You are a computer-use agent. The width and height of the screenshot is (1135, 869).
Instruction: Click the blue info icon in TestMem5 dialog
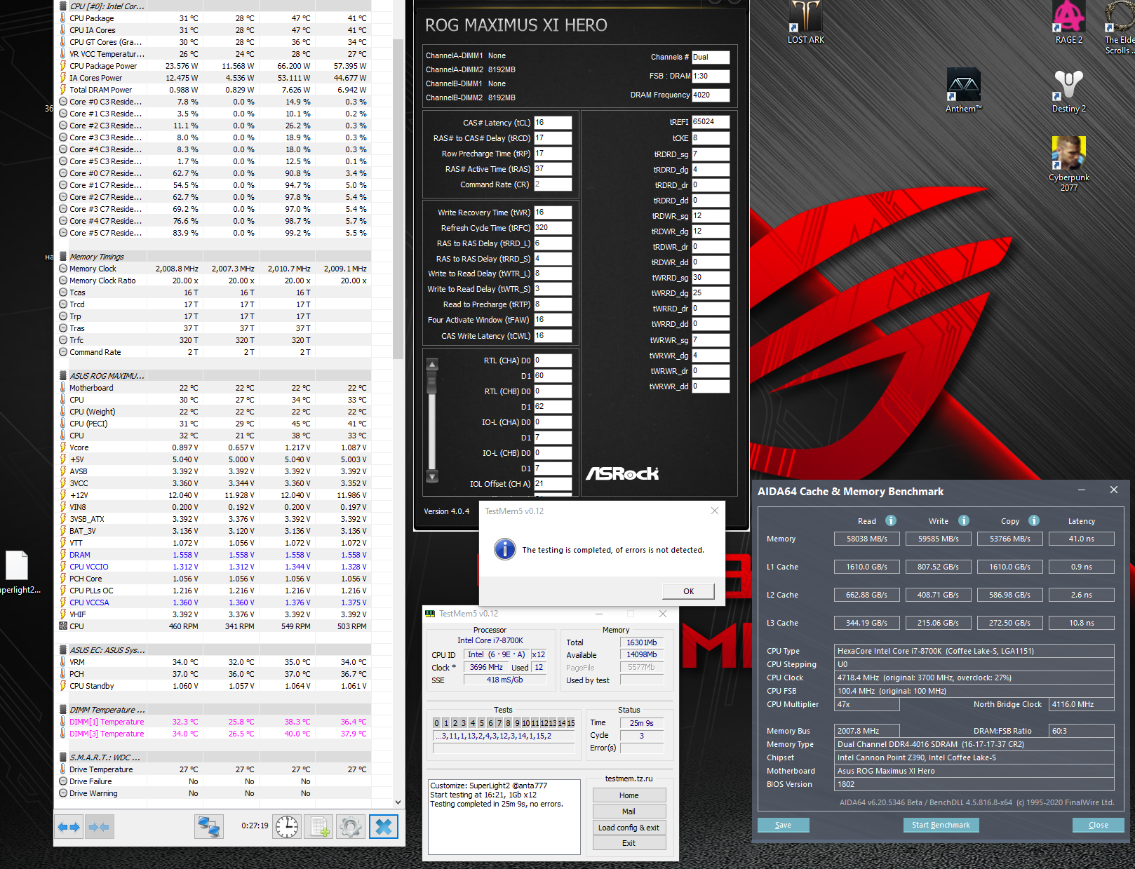(x=504, y=549)
